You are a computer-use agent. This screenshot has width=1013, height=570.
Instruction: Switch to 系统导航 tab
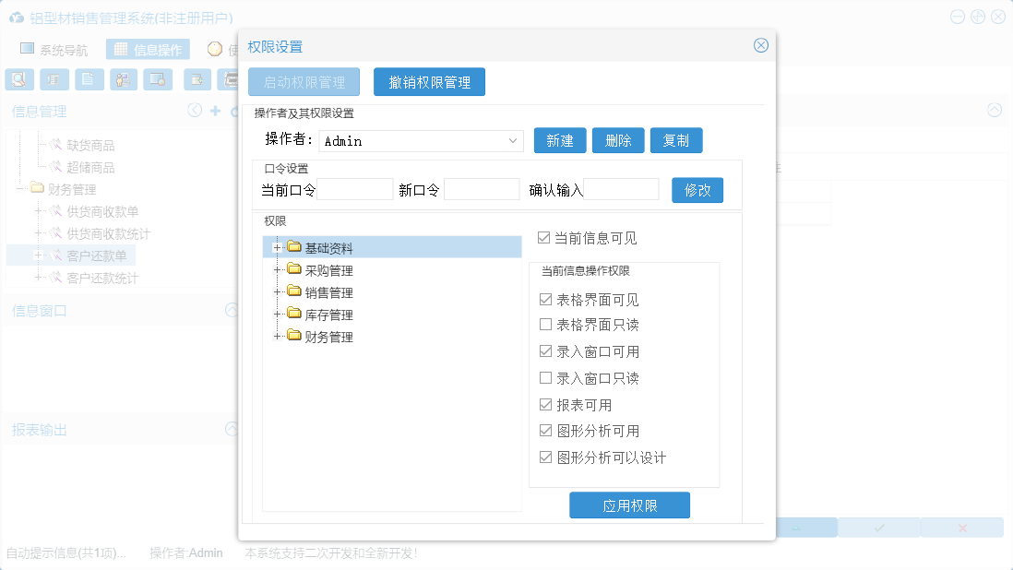54,50
